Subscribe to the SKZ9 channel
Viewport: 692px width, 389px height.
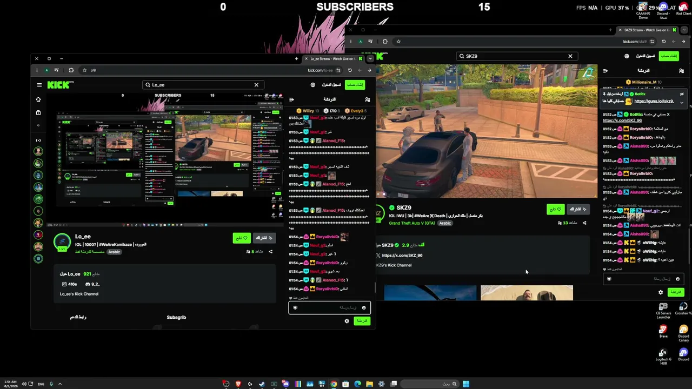coord(578,209)
